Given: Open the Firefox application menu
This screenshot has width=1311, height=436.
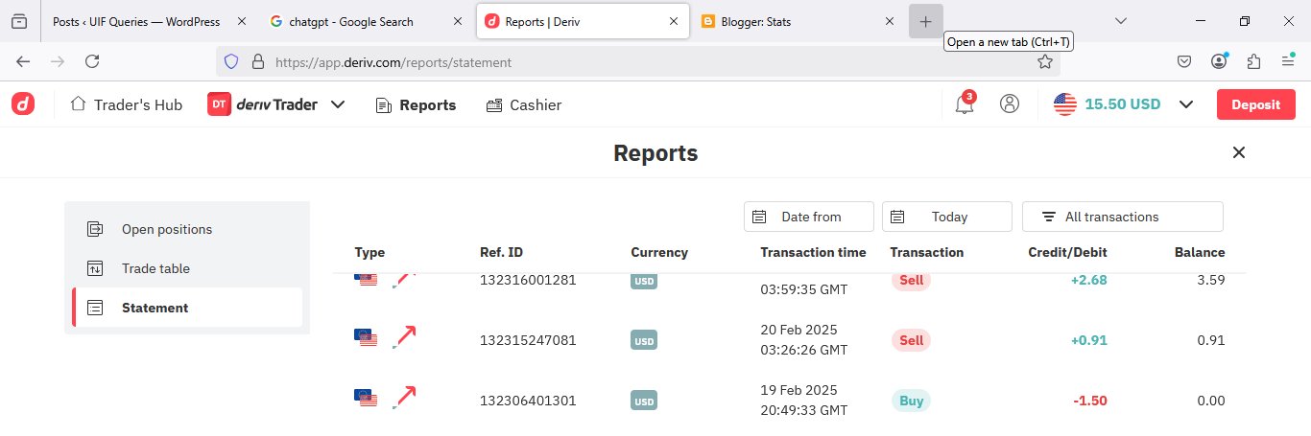Looking at the screenshot, I should coord(1288,61).
